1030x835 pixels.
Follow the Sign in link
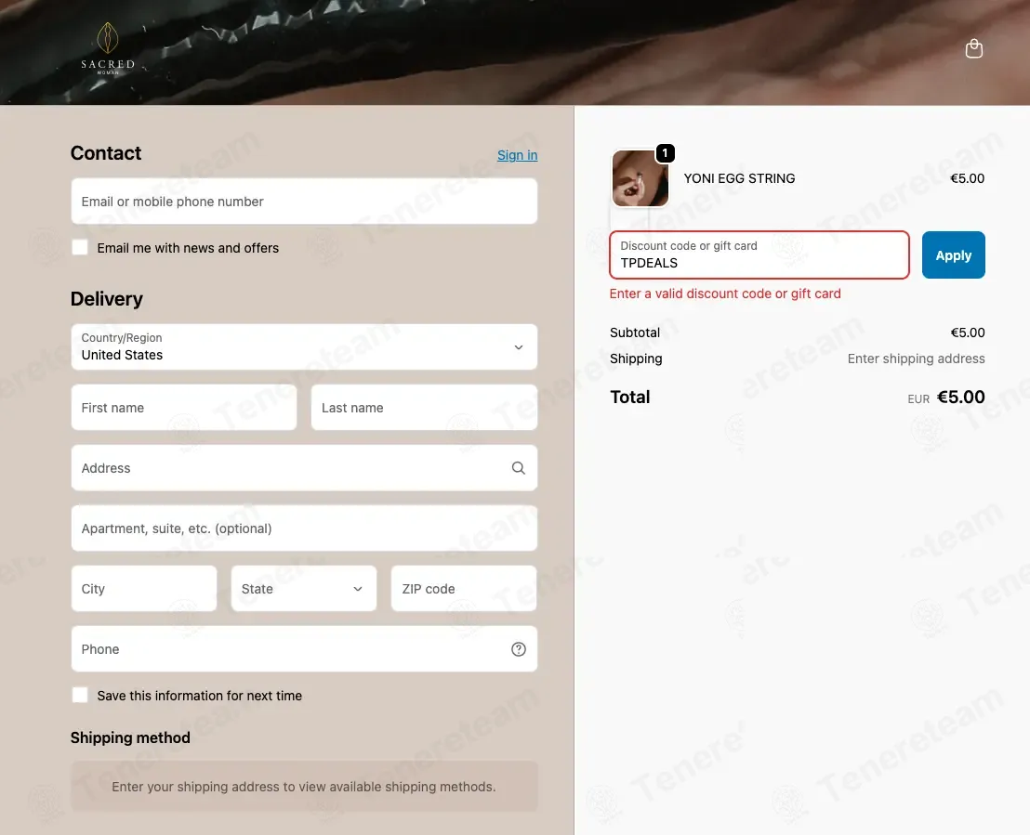(x=517, y=156)
